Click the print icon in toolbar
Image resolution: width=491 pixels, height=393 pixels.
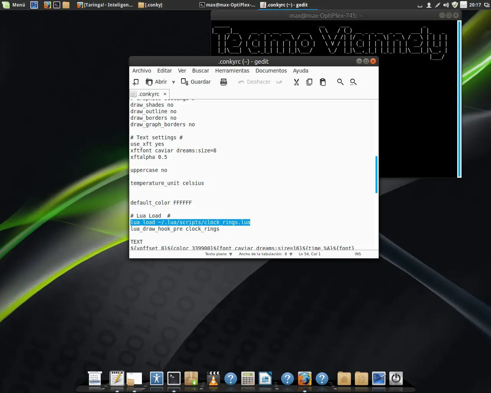pyautogui.click(x=224, y=82)
